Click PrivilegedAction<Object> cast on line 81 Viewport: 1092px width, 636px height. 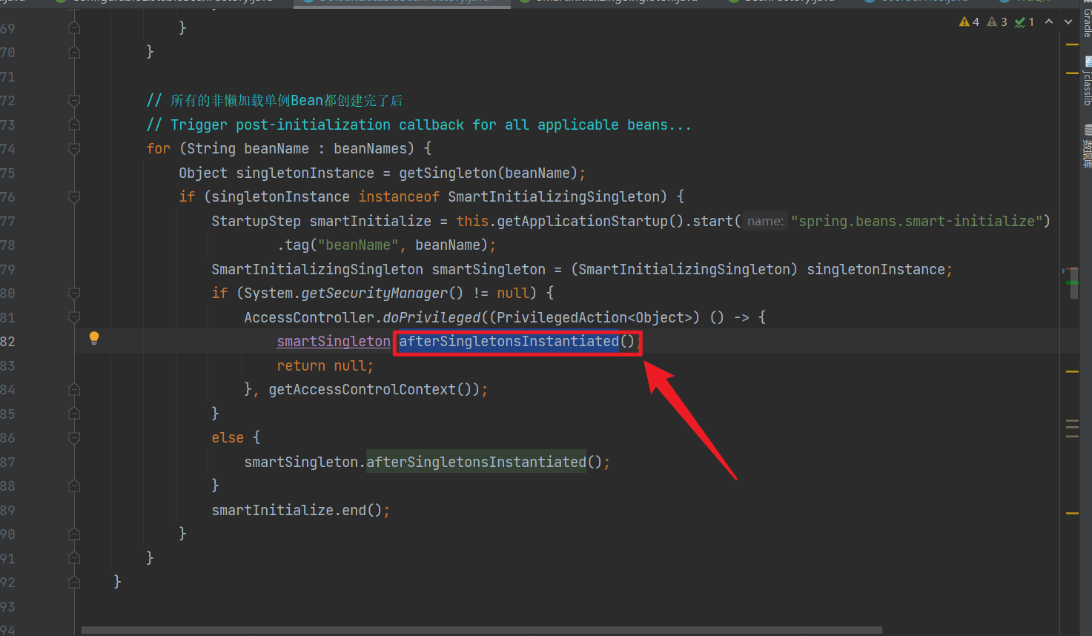[x=595, y=318]
